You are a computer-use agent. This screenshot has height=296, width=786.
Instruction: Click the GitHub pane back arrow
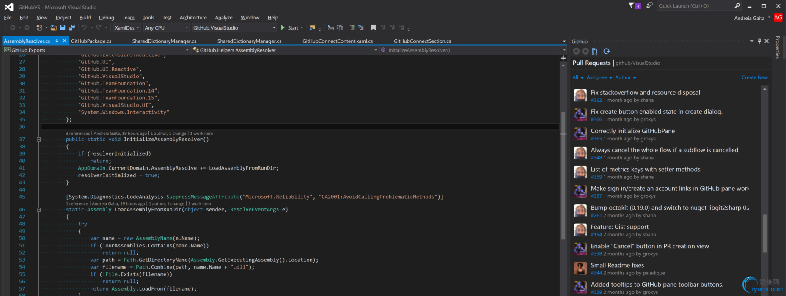click(x=576, y=51)
